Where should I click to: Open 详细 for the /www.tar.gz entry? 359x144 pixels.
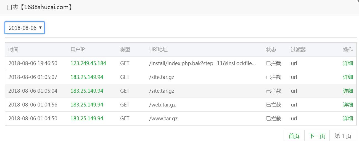tap(348, 118)
